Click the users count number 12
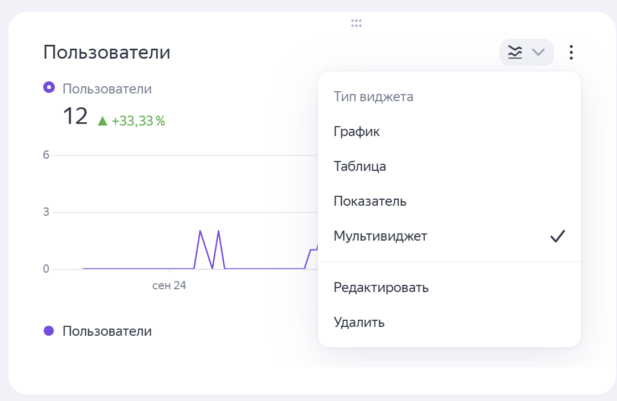Screen dimensions: 617x401 [75, 117]
